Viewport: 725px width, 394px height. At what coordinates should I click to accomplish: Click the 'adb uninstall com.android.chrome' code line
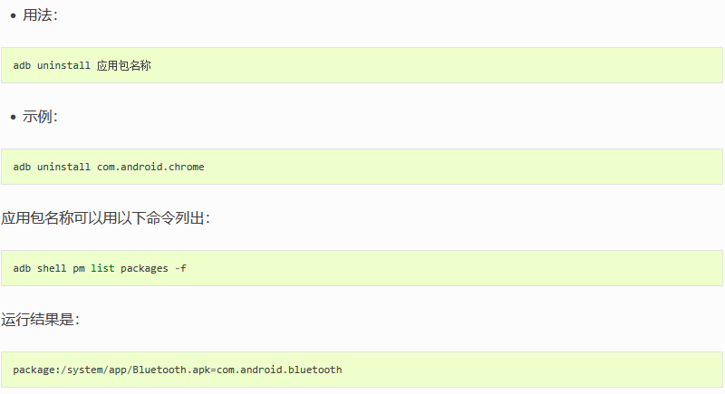[x=109, y=167]
